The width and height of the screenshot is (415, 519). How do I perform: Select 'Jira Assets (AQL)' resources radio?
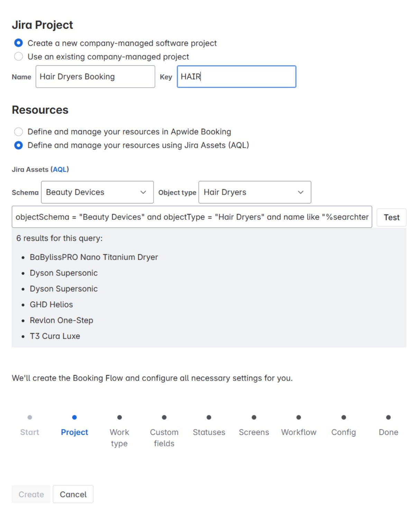pyautogui.click(x=19, y=145)
